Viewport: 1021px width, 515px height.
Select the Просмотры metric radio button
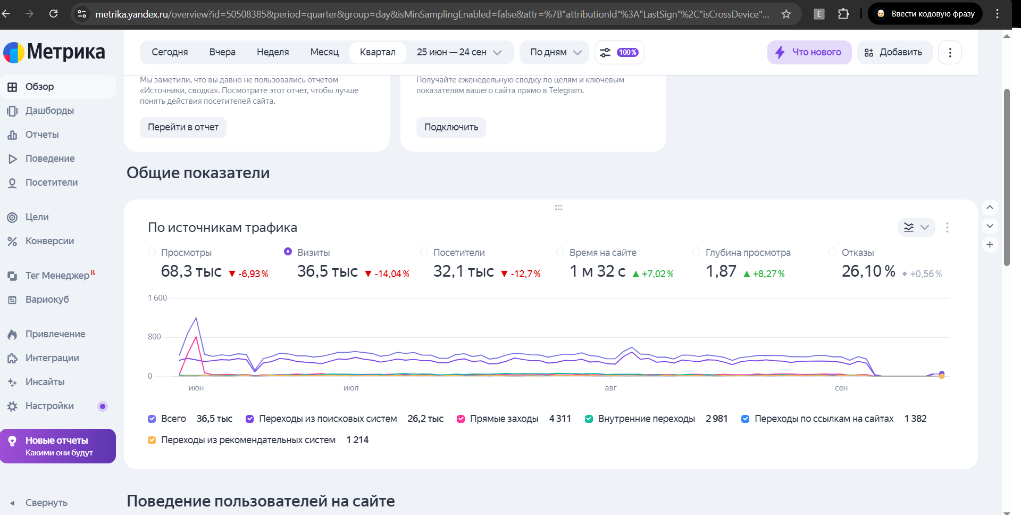[x=152, y=252]
